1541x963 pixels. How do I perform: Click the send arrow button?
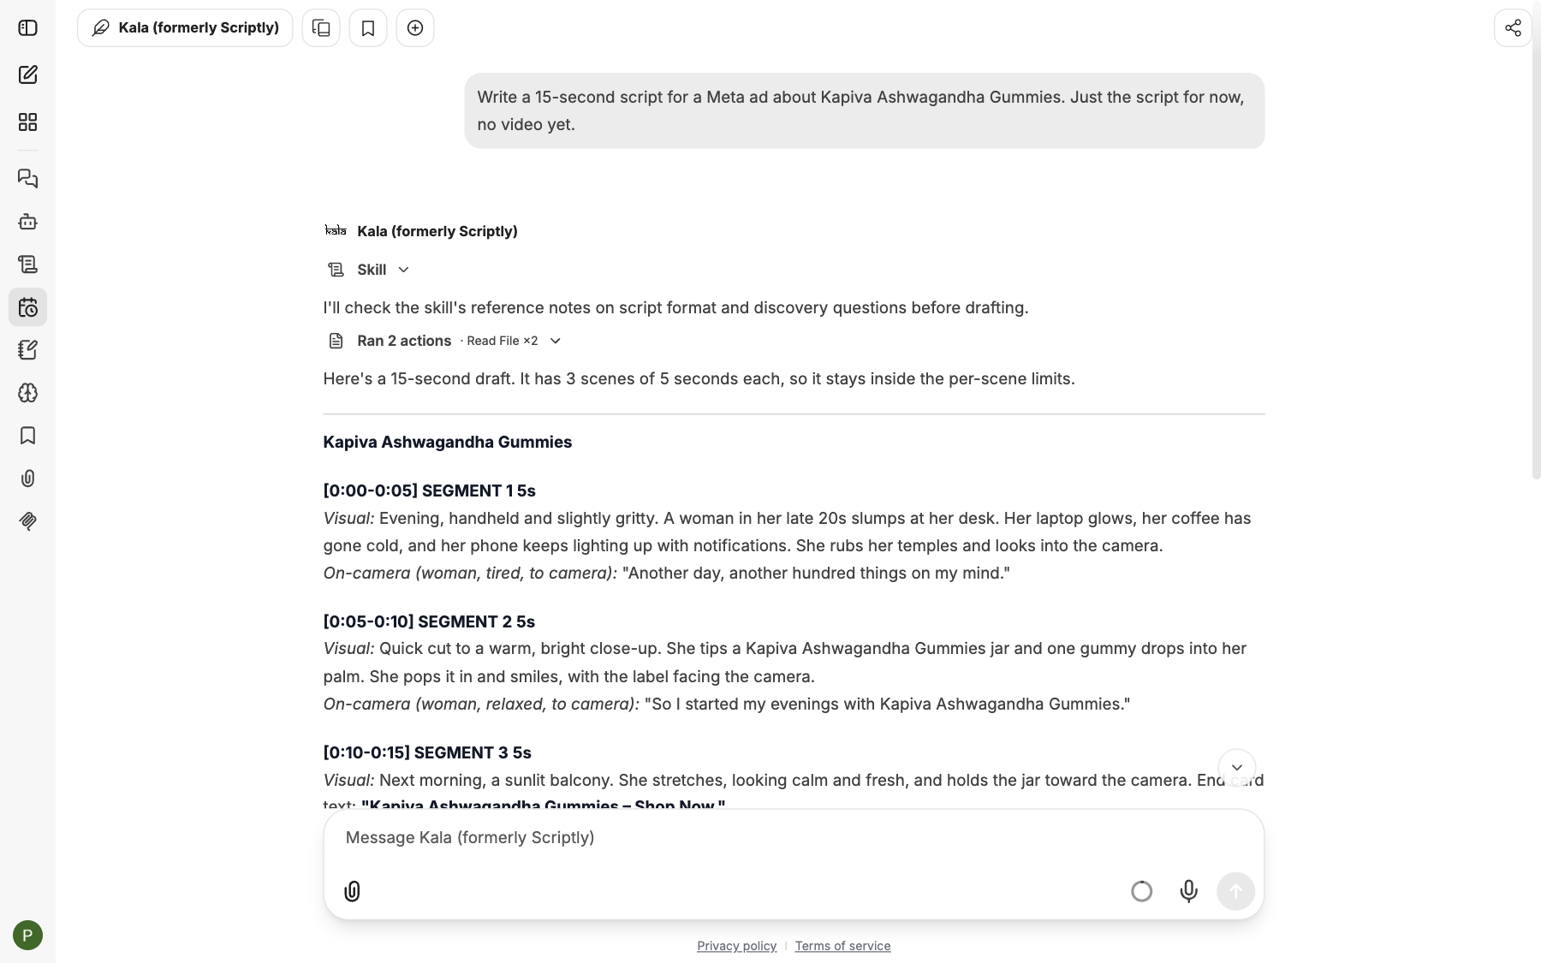pyautogui.click(x=1235, y=891)
